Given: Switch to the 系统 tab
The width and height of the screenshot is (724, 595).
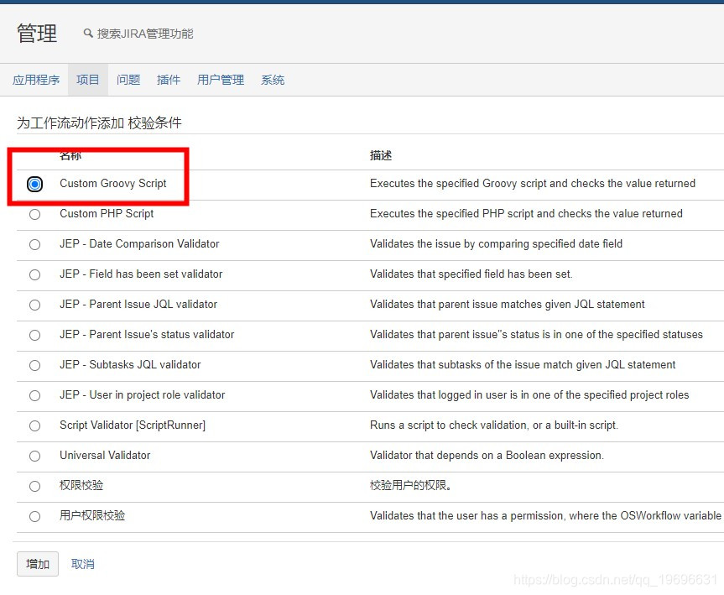Looking at the screenshot, I should (273, 80).
